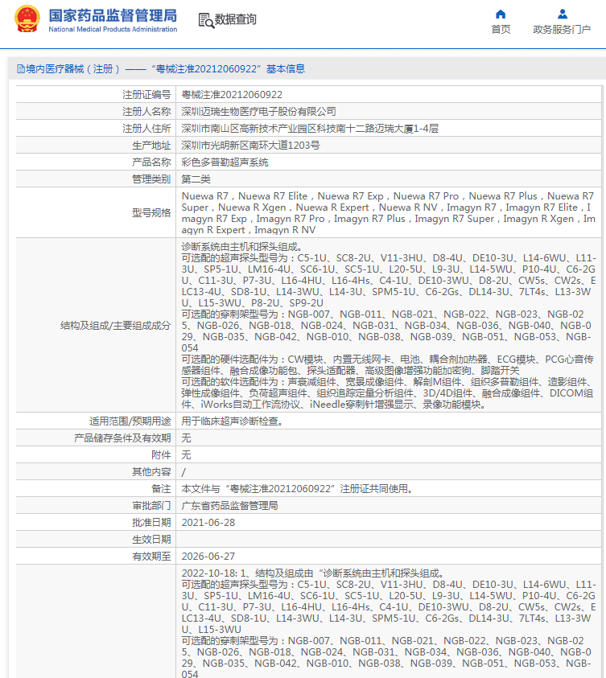Click National Medical Products Administration text
This screenshot has width=606, height=678.
click(x=113, y=30)
